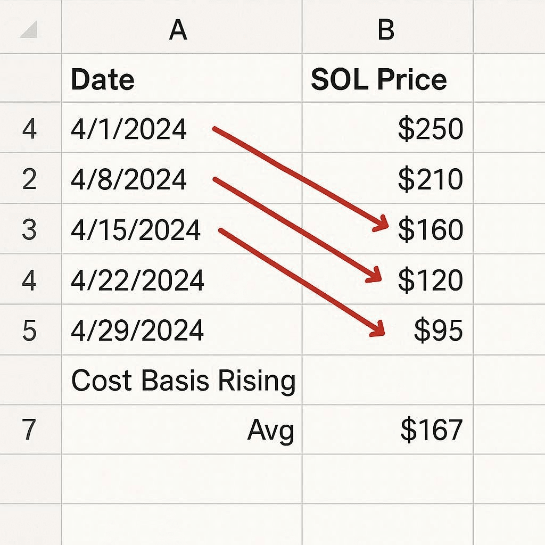Viewport: 545px width, 545px height.
Task: Click the Avg label cell
Action: click(270, 430)
